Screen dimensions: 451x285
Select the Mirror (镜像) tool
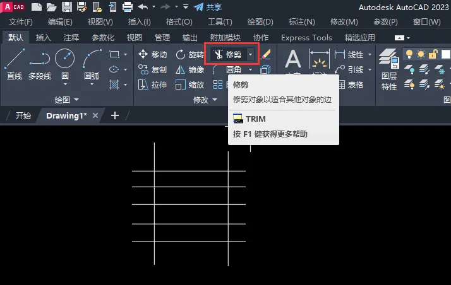pos(190,69)
